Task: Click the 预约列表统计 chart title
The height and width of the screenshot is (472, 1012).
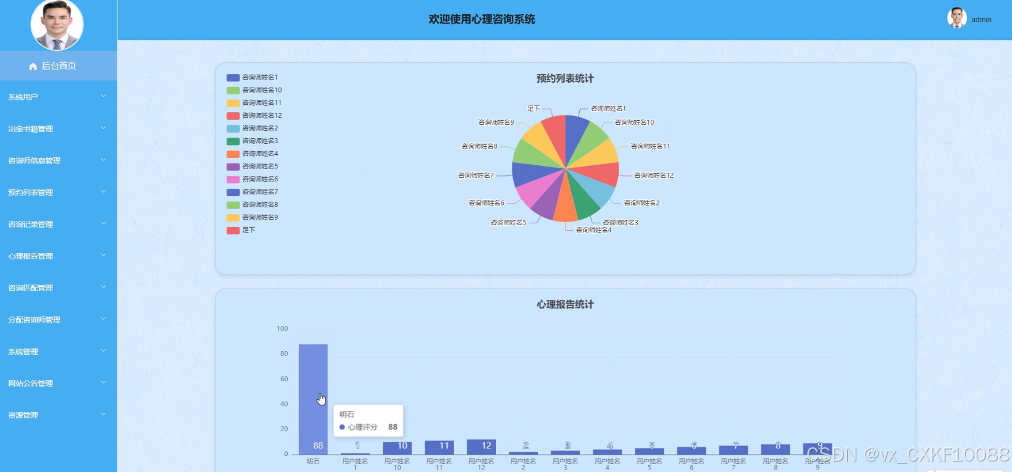Action: [x=565, y=78]
